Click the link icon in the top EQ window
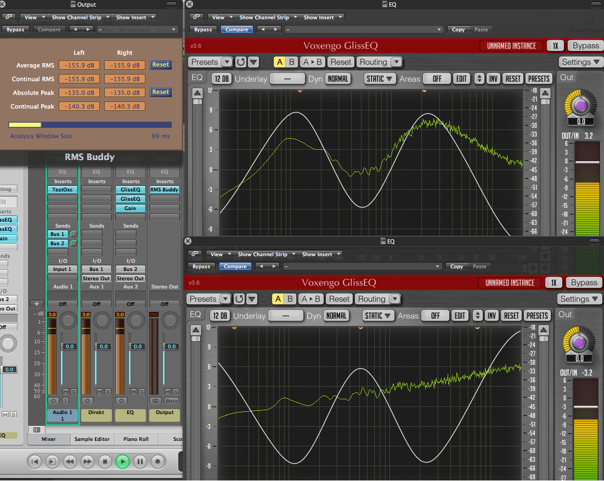Screen dimensions: 604x481 pos(196,18)
